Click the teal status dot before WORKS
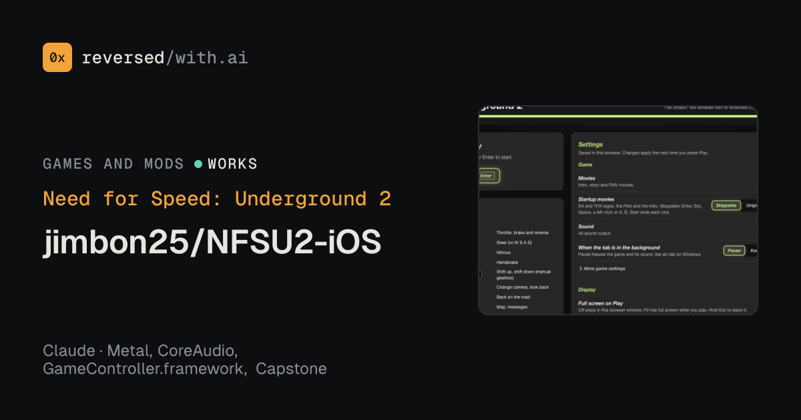Image resolution: width=801 pixels, height=420 pixels. point(198,164)
